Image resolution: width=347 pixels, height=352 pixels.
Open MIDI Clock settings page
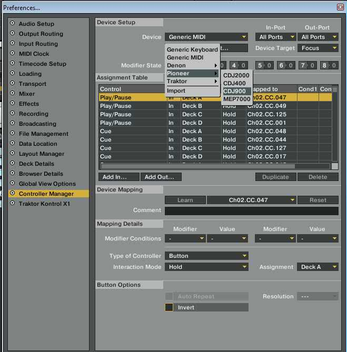(34, 54)
